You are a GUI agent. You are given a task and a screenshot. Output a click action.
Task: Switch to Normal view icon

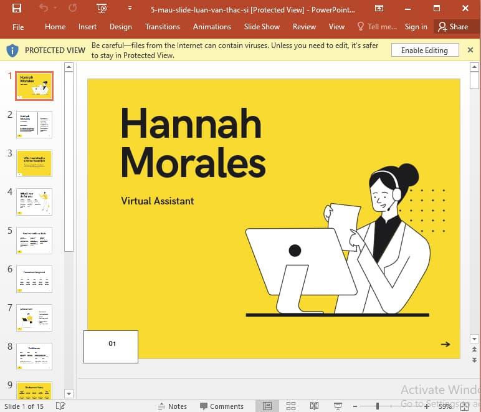[x=267, y=406]
